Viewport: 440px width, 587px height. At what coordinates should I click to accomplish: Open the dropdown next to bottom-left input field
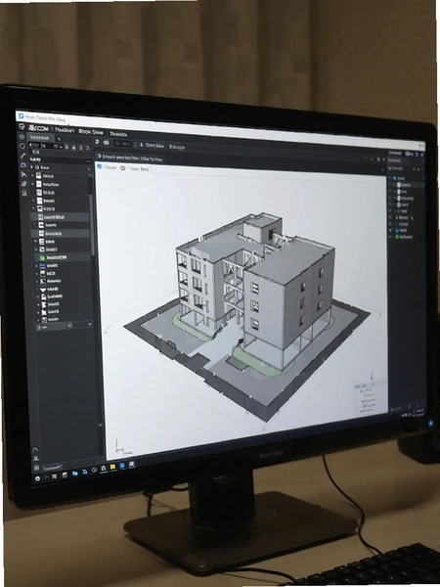[x=73, y=466]
